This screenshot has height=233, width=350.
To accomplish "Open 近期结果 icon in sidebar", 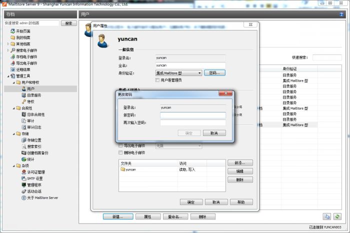I will click(x=13, y=69).
